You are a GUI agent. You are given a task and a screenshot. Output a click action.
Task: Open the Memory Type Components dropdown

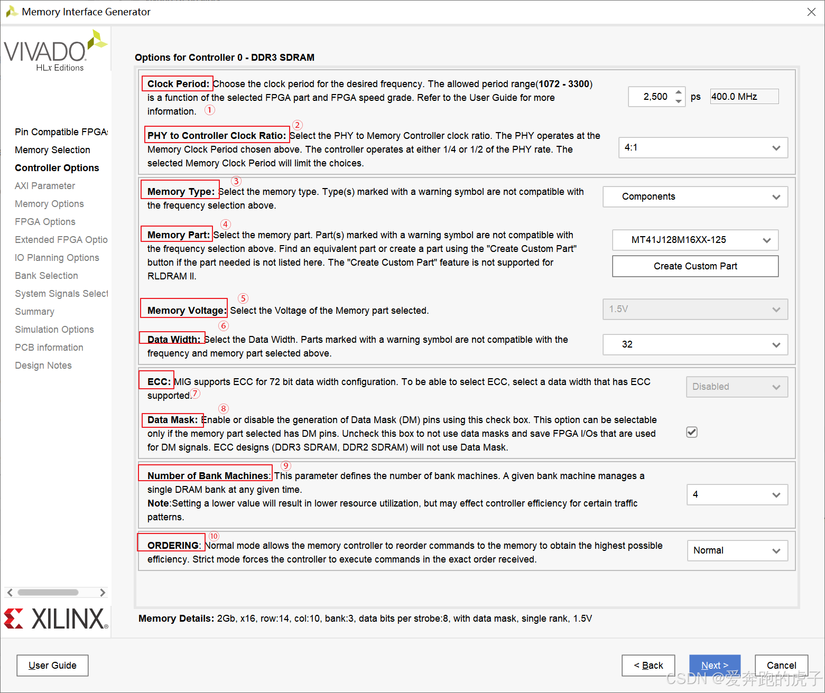(x=695, y=196)
